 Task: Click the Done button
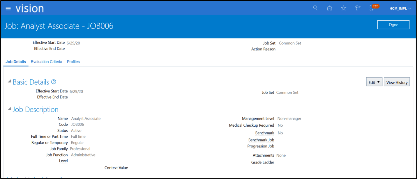click(x=393, y=25)
